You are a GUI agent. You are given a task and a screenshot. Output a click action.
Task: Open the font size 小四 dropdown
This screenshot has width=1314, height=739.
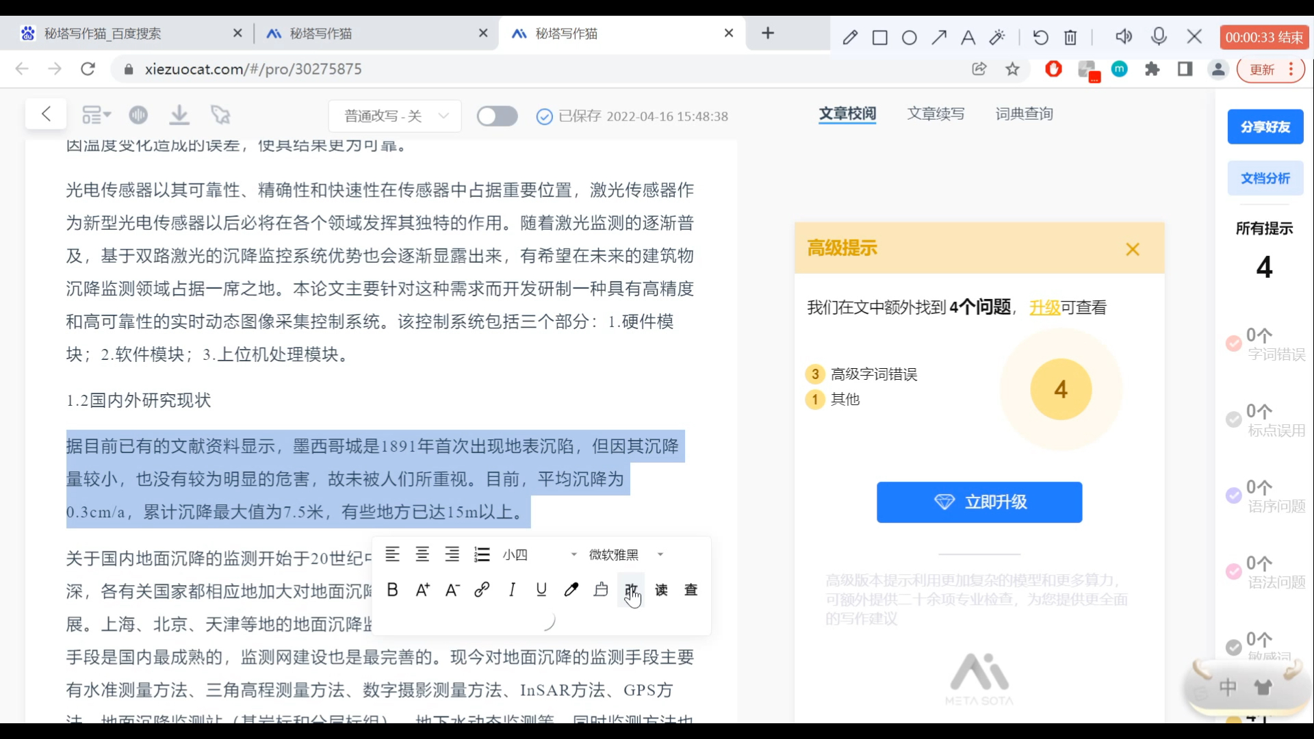point(540,555)
